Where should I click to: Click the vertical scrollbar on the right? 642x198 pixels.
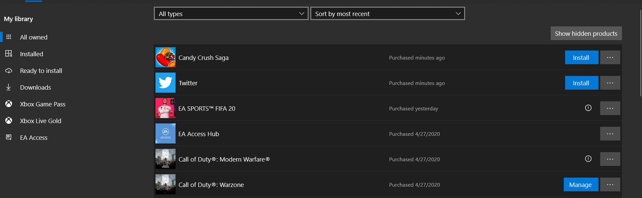point(641,53)
